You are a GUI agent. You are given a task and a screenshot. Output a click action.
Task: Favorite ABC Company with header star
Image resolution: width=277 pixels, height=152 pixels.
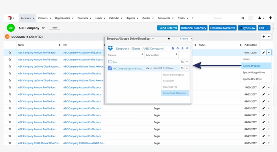tap(43, 28)
